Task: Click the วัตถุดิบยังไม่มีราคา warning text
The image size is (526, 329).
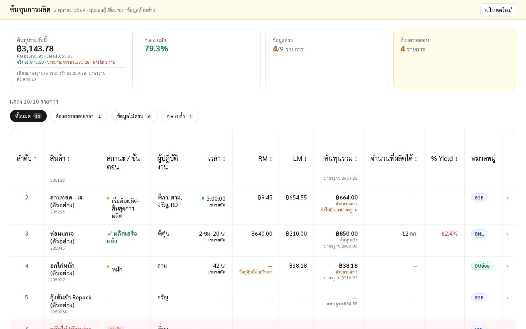Action: [256, 272]
